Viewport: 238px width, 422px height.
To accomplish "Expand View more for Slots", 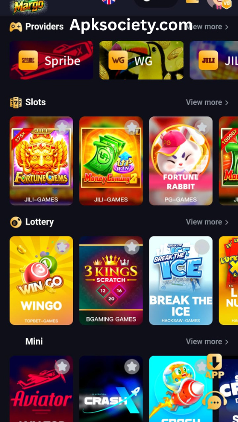I will (x=207, y=102).
